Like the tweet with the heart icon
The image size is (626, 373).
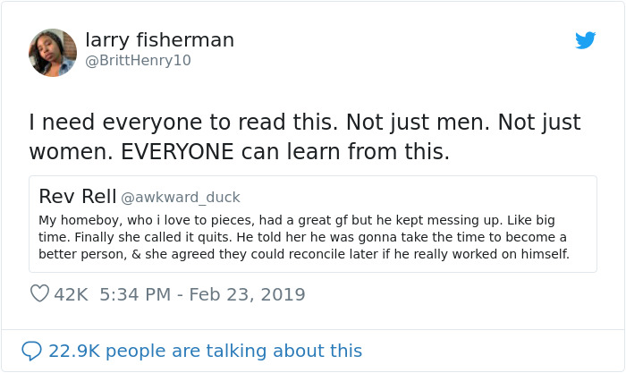(x=39, y=294)
